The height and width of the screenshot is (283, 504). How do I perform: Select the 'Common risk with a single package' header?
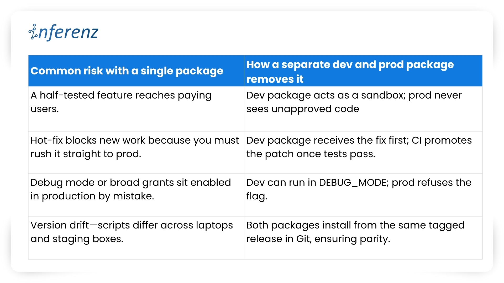click(x=136, y=71)
